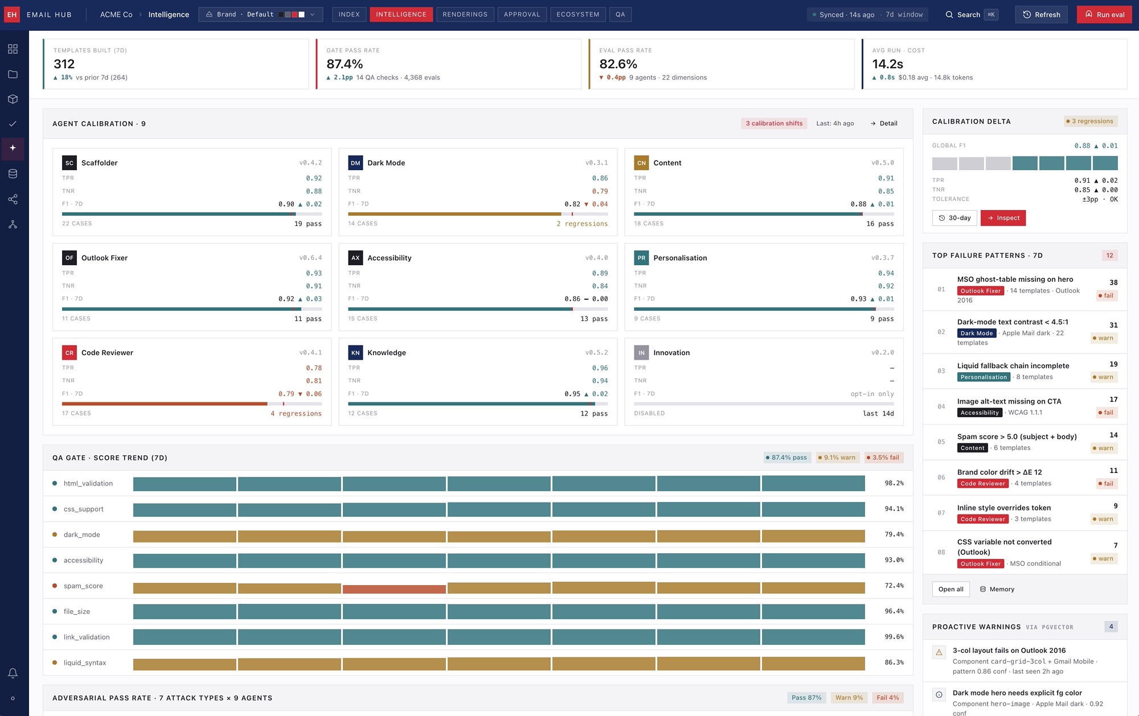Click 2 regressions on Dark Mode card

pyautogui.click(x=582, y=224)
